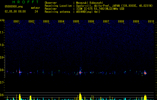Image resolution: width=157 pixels, height=100 pixels.
Task: Click the 0903 time marker
Action: [x=46, y=21]
